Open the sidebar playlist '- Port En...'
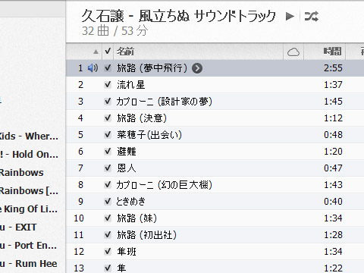Screen dimensions: 364x273 click(x=28, y=246)
